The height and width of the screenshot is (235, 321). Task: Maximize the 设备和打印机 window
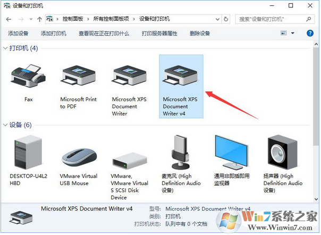click(x=291, y=5)
